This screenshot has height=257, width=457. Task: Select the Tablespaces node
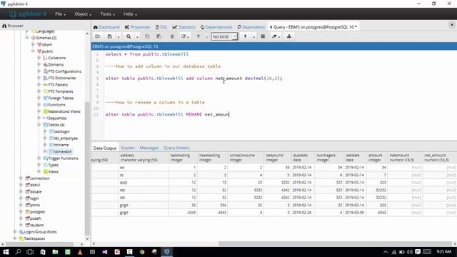tap(32, 238)
